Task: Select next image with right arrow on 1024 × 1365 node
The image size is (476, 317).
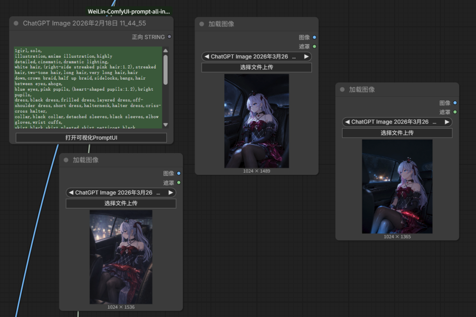Action: coord(447,122)
